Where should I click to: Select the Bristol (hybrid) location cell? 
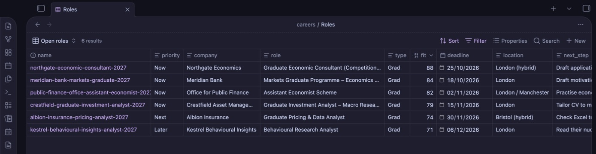(523, 117)
